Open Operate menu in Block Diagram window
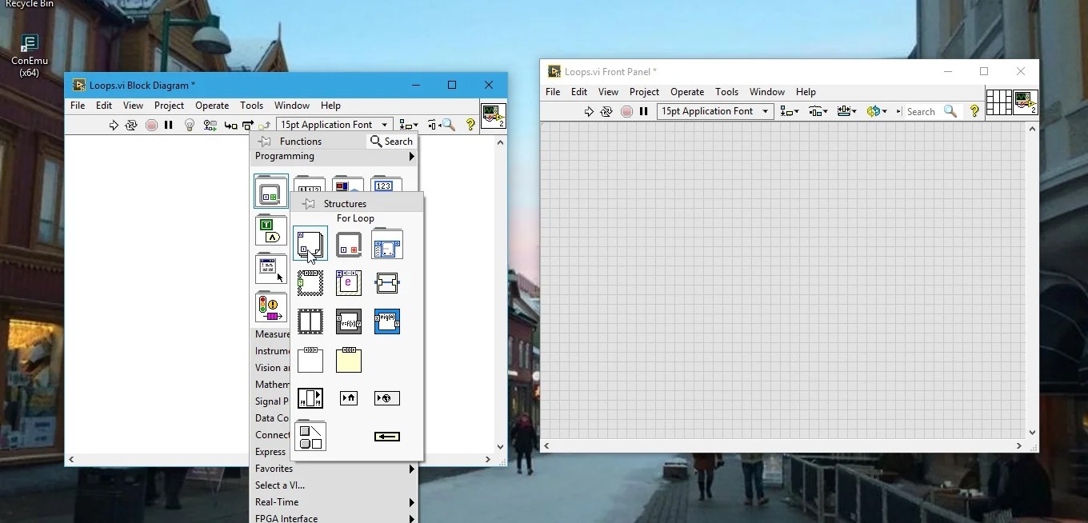The image size is (1088, 523). 212,106
